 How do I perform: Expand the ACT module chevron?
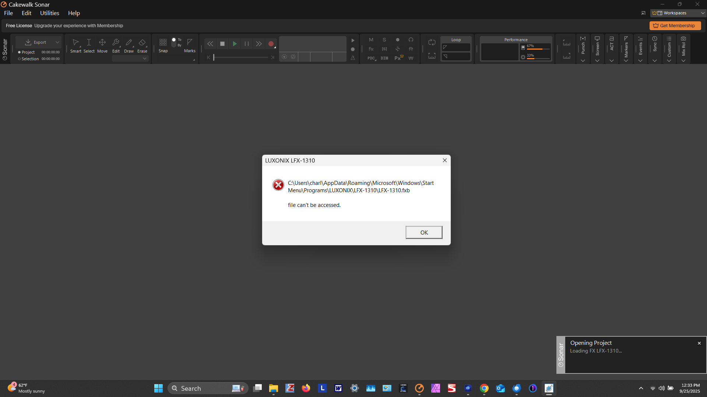pos(612,61)
